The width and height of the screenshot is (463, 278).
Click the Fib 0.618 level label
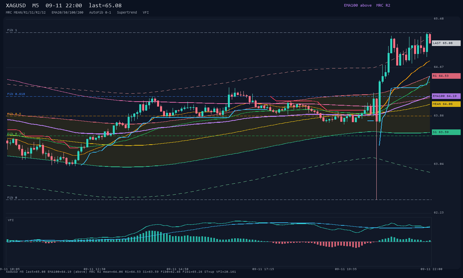[x=16, y=94]
